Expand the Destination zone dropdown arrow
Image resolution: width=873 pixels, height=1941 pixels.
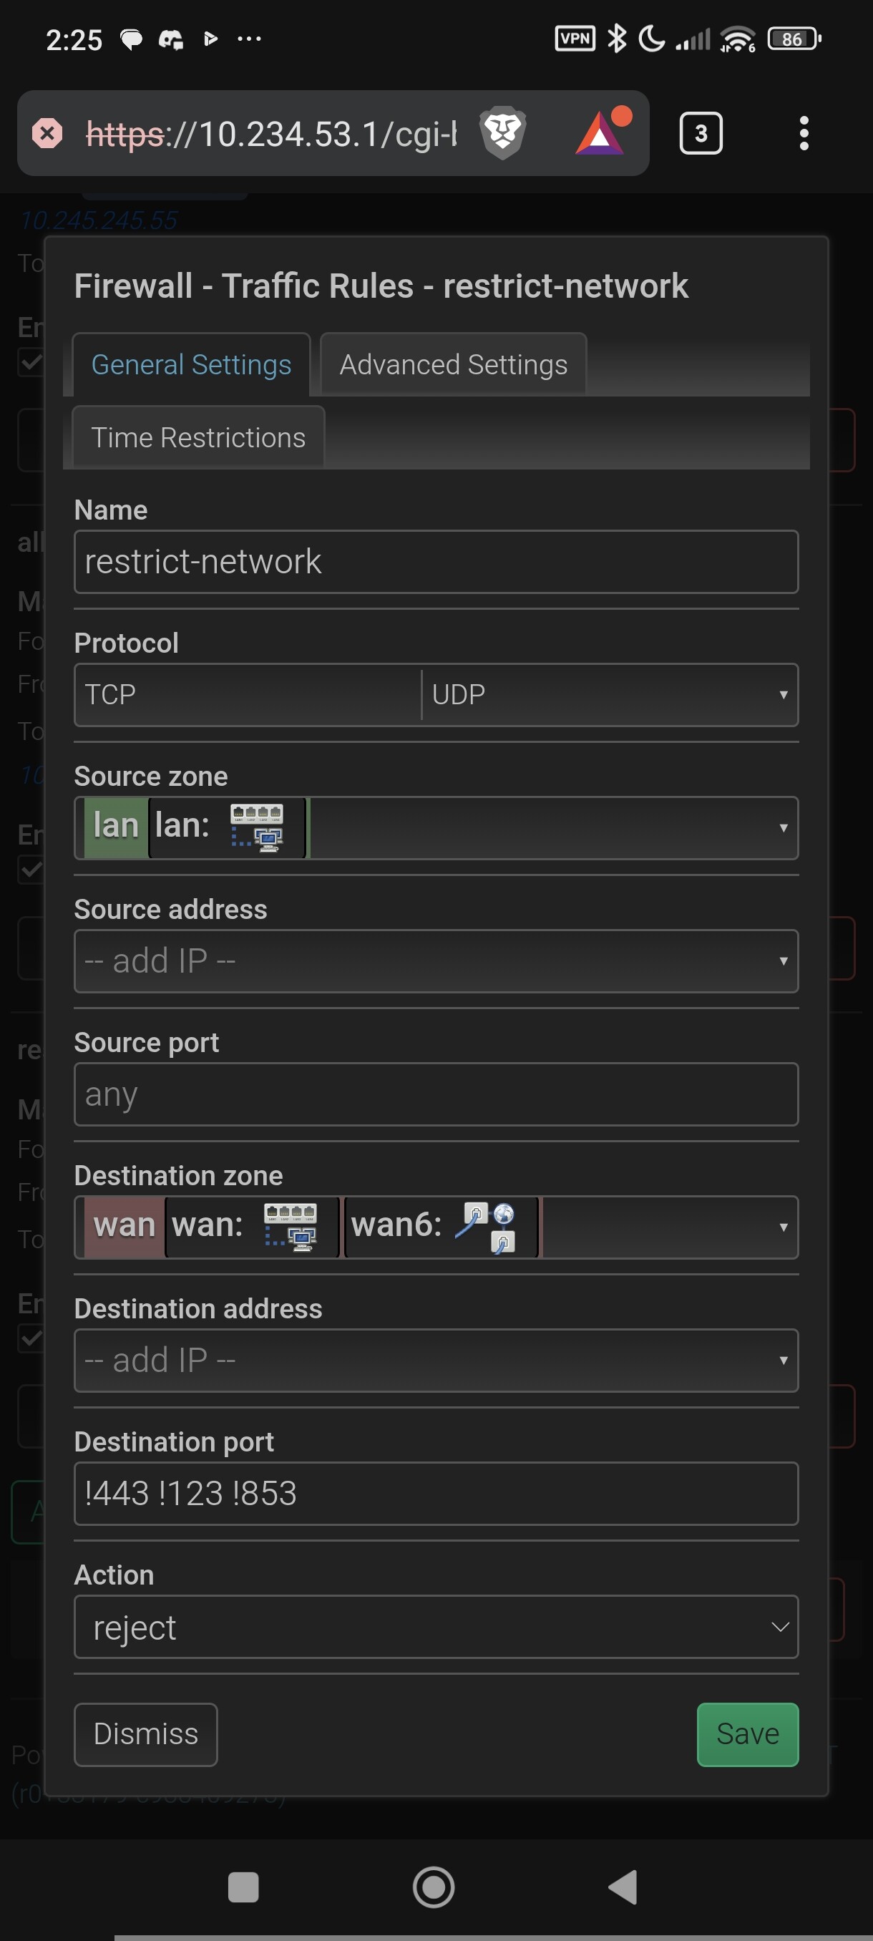click(783, 1227)
